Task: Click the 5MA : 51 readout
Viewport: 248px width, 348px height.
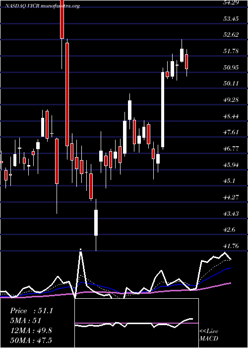Action: (x=25, y=321)
